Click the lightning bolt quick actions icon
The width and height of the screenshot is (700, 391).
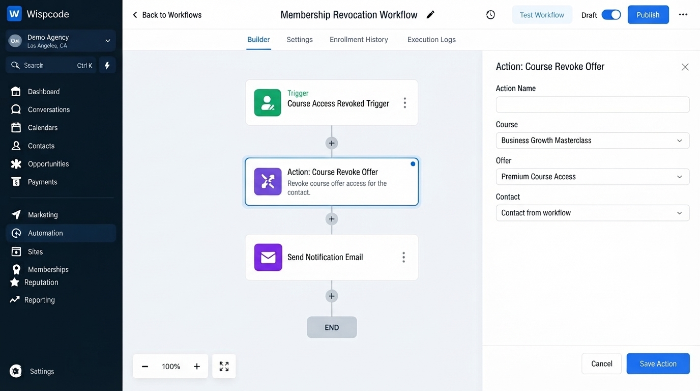point(107,65)
